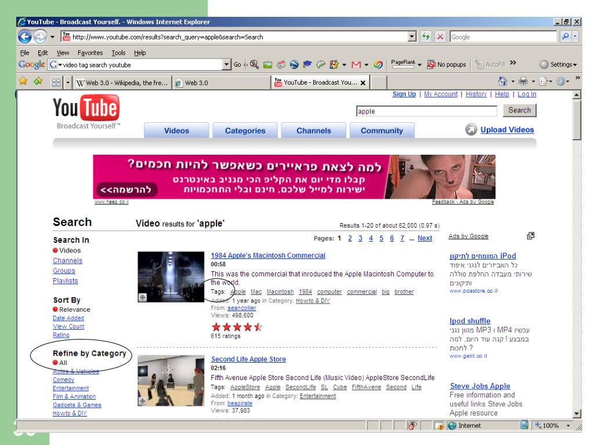Open the Help menu
Image resolution: width=594 pixels, height=445 pixels.
140,53
